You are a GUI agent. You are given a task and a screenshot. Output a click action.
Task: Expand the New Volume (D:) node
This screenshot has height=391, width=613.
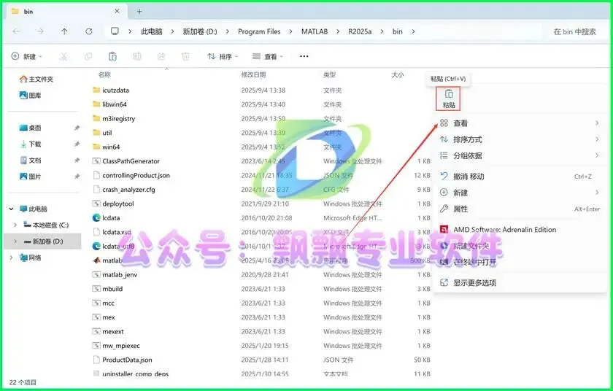pyautogui.click(x=15, y=241)
